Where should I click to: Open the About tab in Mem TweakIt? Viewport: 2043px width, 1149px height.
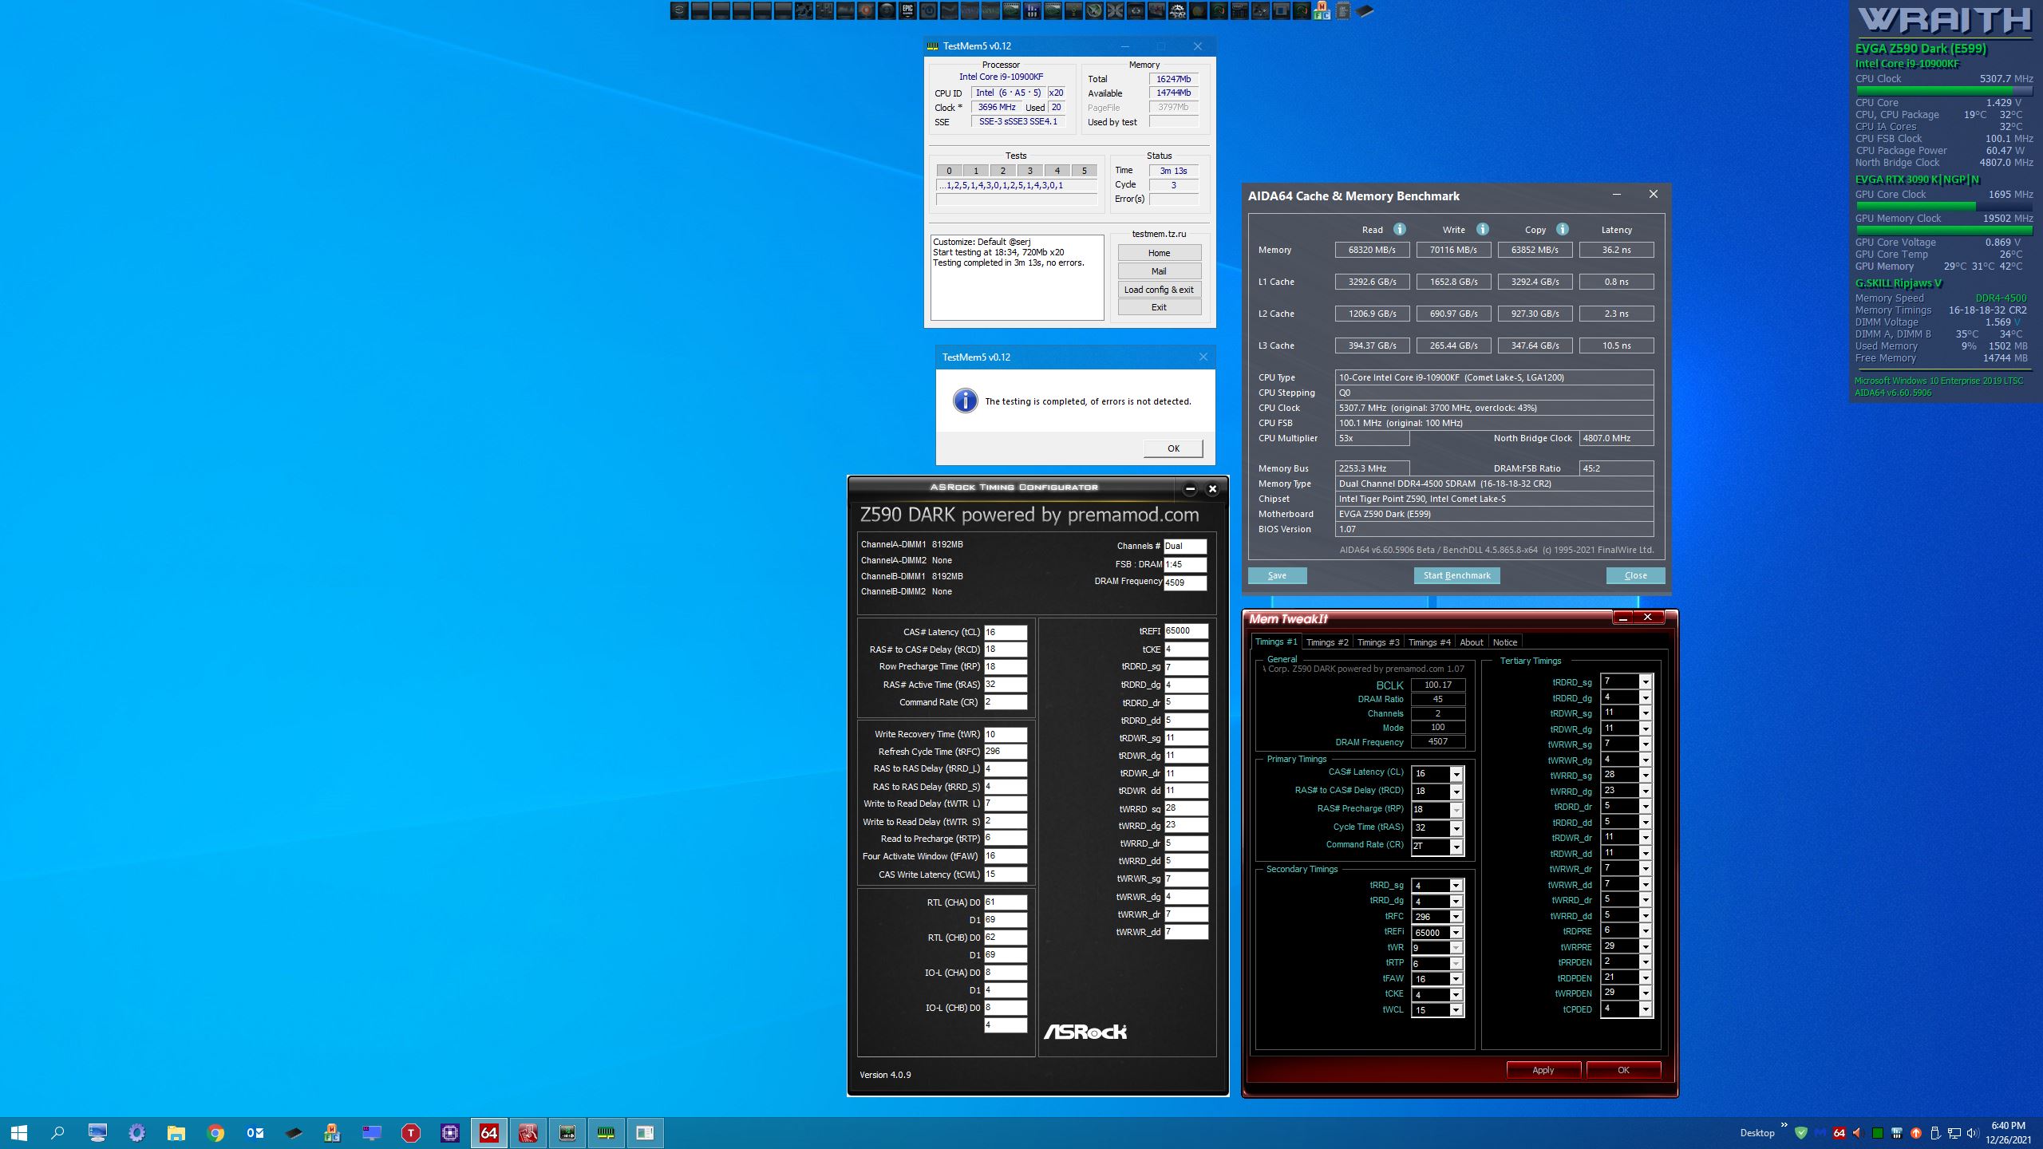coord(1471,642)
